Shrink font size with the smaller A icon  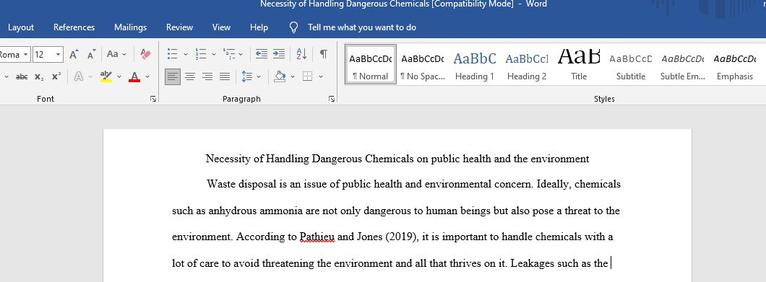(x=91, y=54)
